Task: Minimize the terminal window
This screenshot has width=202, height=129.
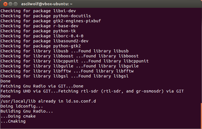Action: click(x=10, y=4)
